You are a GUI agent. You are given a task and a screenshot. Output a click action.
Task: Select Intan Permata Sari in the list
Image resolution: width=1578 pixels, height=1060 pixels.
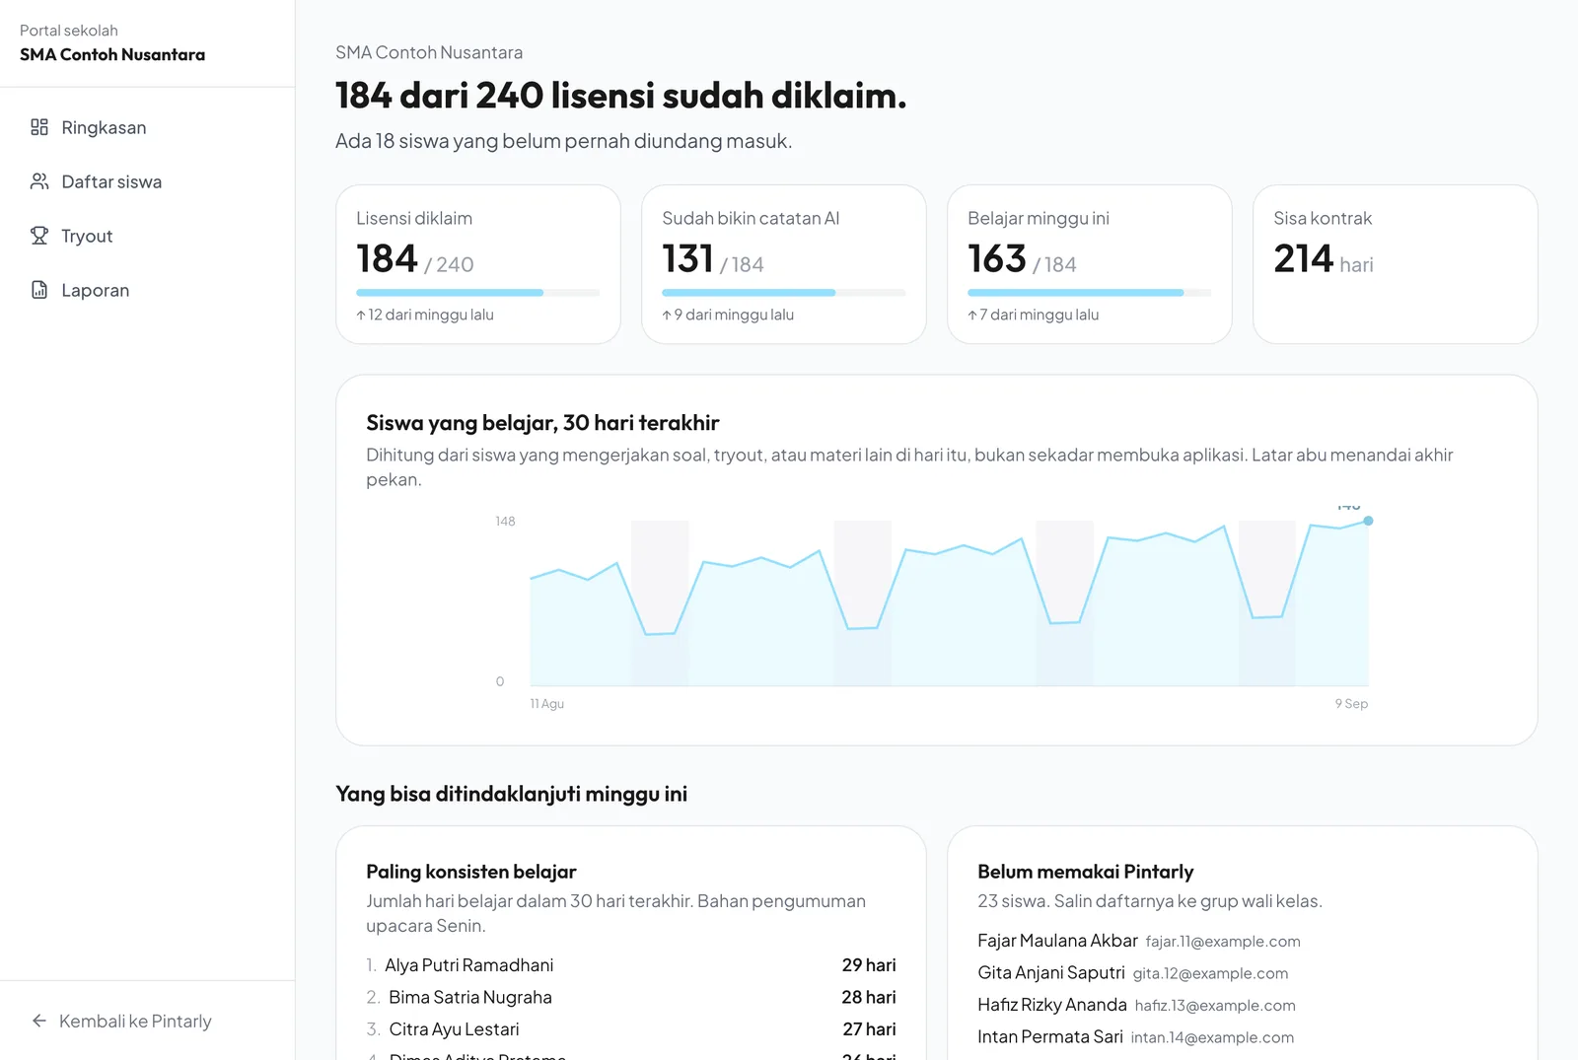coord(1050,1036)
